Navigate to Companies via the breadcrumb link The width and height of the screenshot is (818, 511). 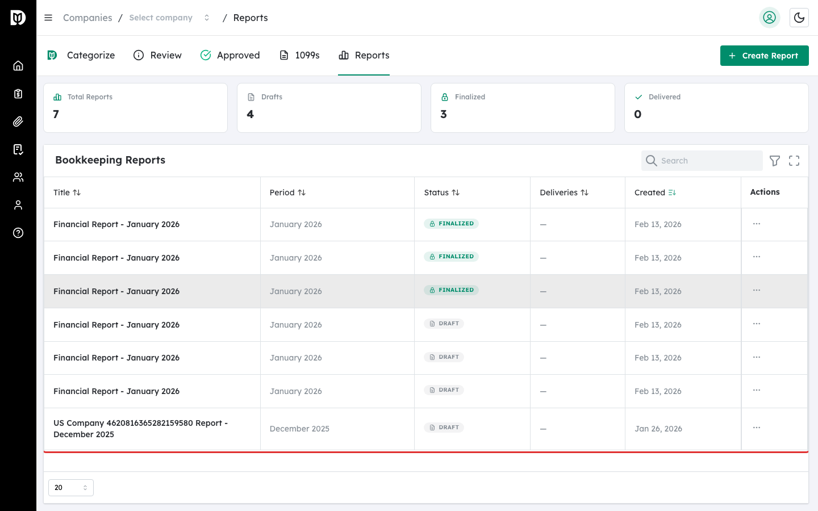(87, 18)
